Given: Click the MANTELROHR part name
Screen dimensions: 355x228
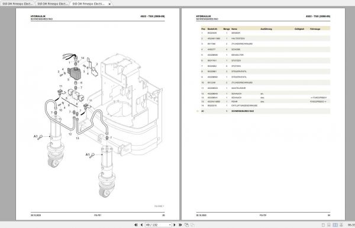Looking at the screenshot, I should tap(238, 88).
